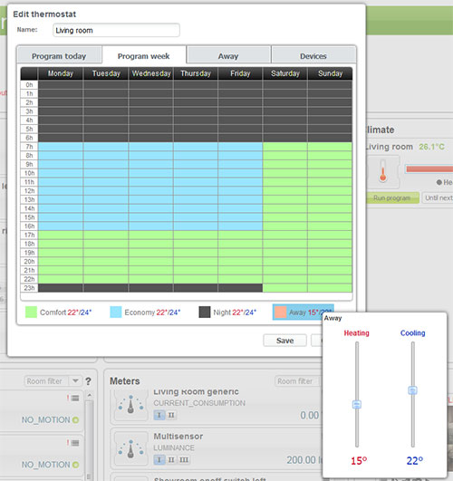Select the Comfort green color swatch

point(31,313)
